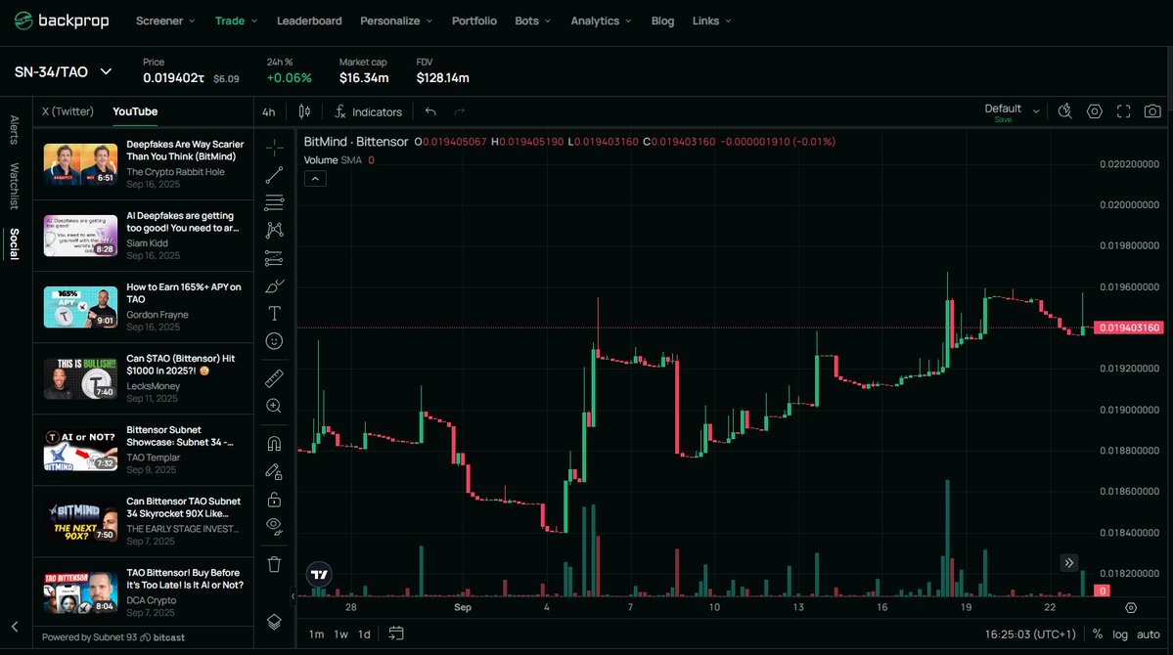The image size is (1173, 655).
Task: Change the 4h chart interval
Action: pos(269,111)
